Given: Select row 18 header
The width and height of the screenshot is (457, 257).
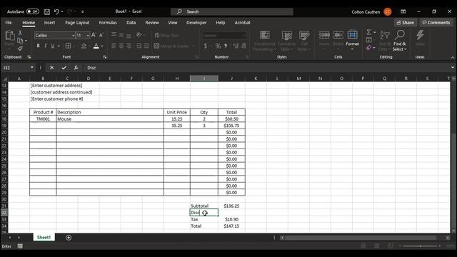Looking at the screenshot, I should point(4,119).
